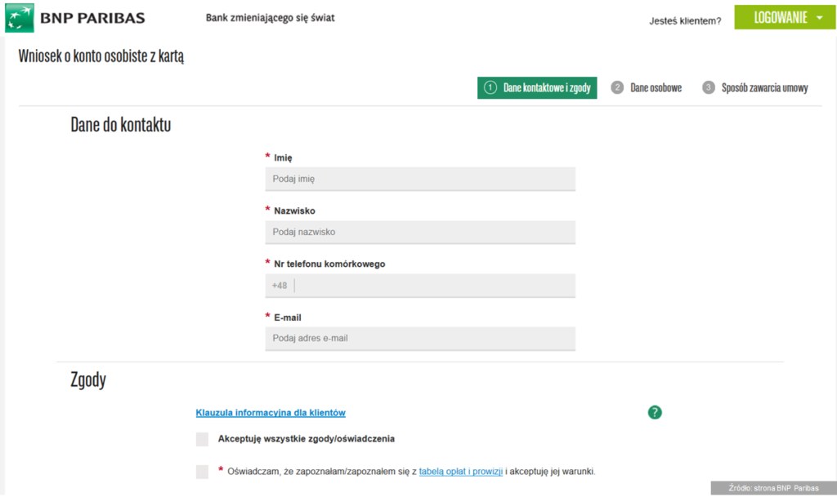Click step 1 circle number icon

point(490,88)
